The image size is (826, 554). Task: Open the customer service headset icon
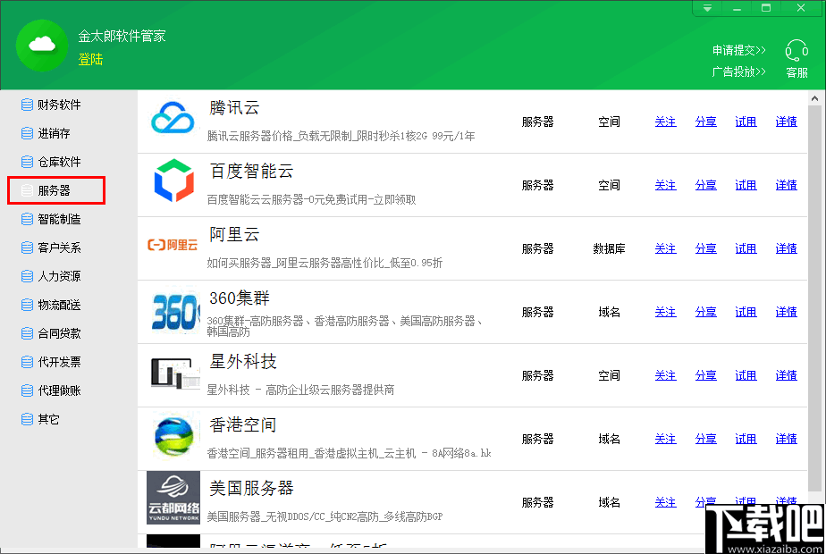click(796, 51)
